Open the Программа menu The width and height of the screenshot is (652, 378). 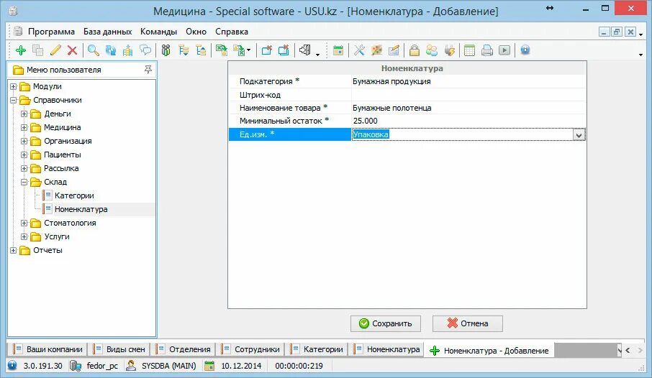(x=51, y=32)
